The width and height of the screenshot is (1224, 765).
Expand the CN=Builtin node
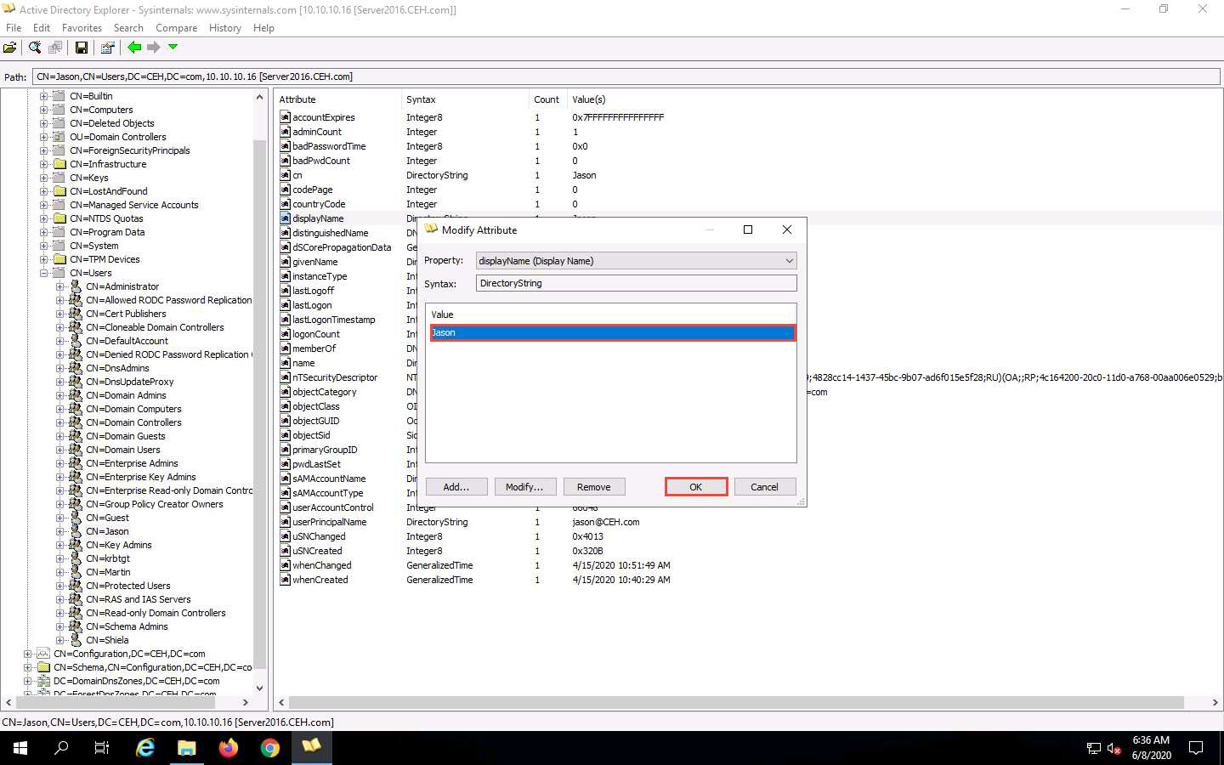point(43,96)
